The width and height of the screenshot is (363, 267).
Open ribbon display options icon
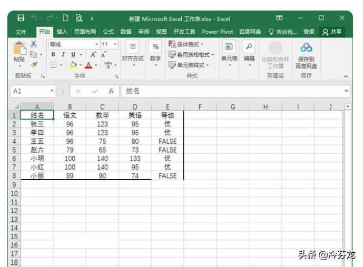pyautogui.click(x=279, y=18)
